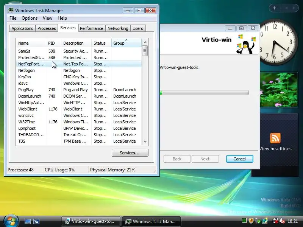Click the RSS feed headlines orange icon

[x=275, y=138]
